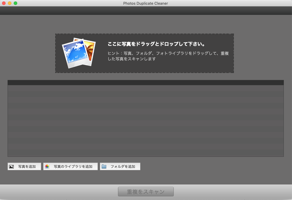Click the フォルダを追加 button
This screenshot has width=292, height=200.
[x=120, y=166]
